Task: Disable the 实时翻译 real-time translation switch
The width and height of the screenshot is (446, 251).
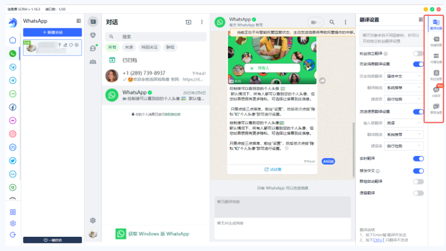Action: (418, 159)
